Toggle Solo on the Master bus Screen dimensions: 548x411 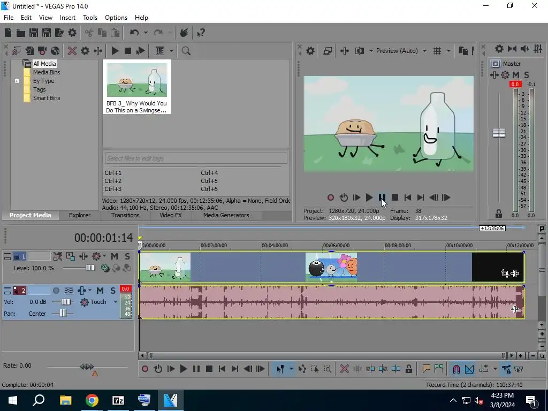(x=527, y=75)
